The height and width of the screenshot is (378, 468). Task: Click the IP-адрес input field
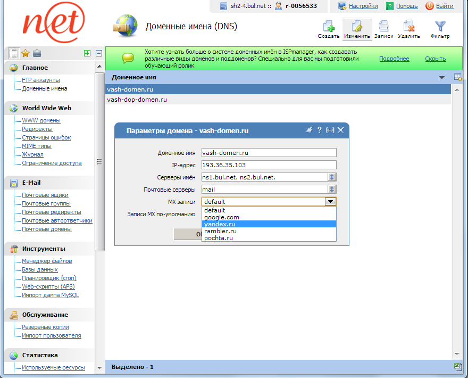pos(269,165)
